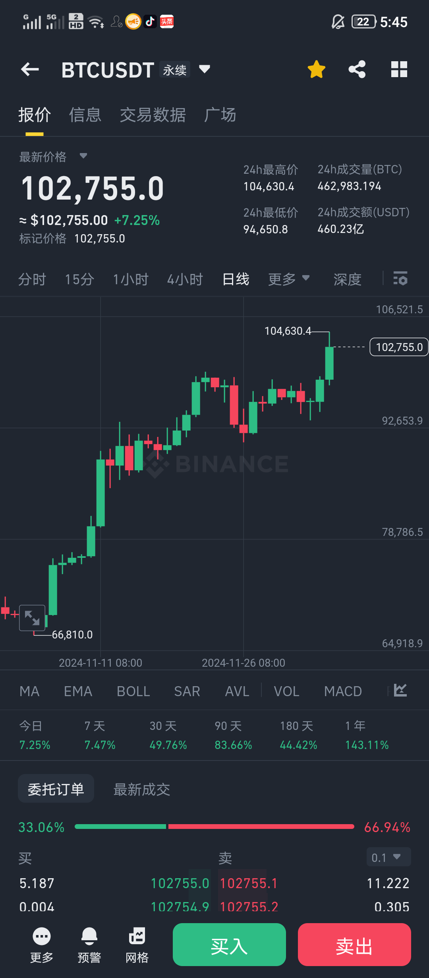
Task: Tap the 1 年 return 143.11%
Action: [x=367, y=745]
